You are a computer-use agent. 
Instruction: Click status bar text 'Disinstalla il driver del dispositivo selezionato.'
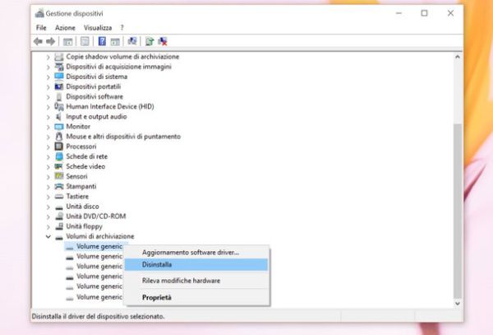coord(98,316)
